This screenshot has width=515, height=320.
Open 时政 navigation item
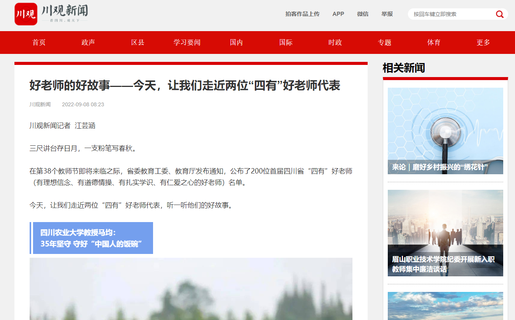tap(335, 43)
